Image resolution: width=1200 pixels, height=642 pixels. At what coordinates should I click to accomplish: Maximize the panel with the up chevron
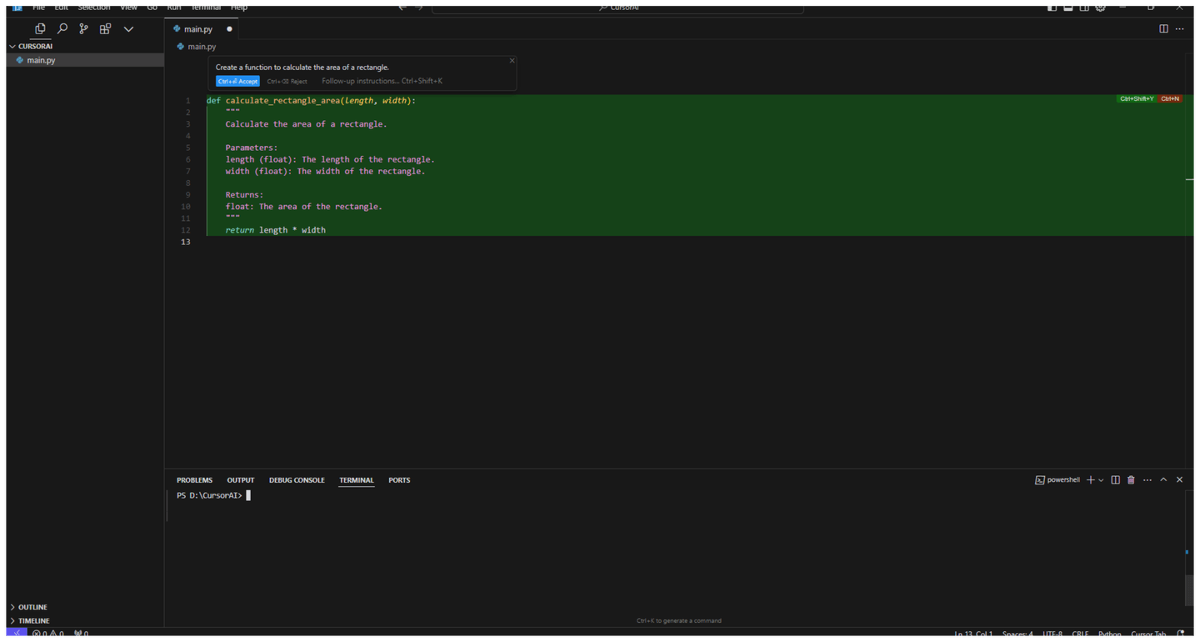tap(1163, 480)
